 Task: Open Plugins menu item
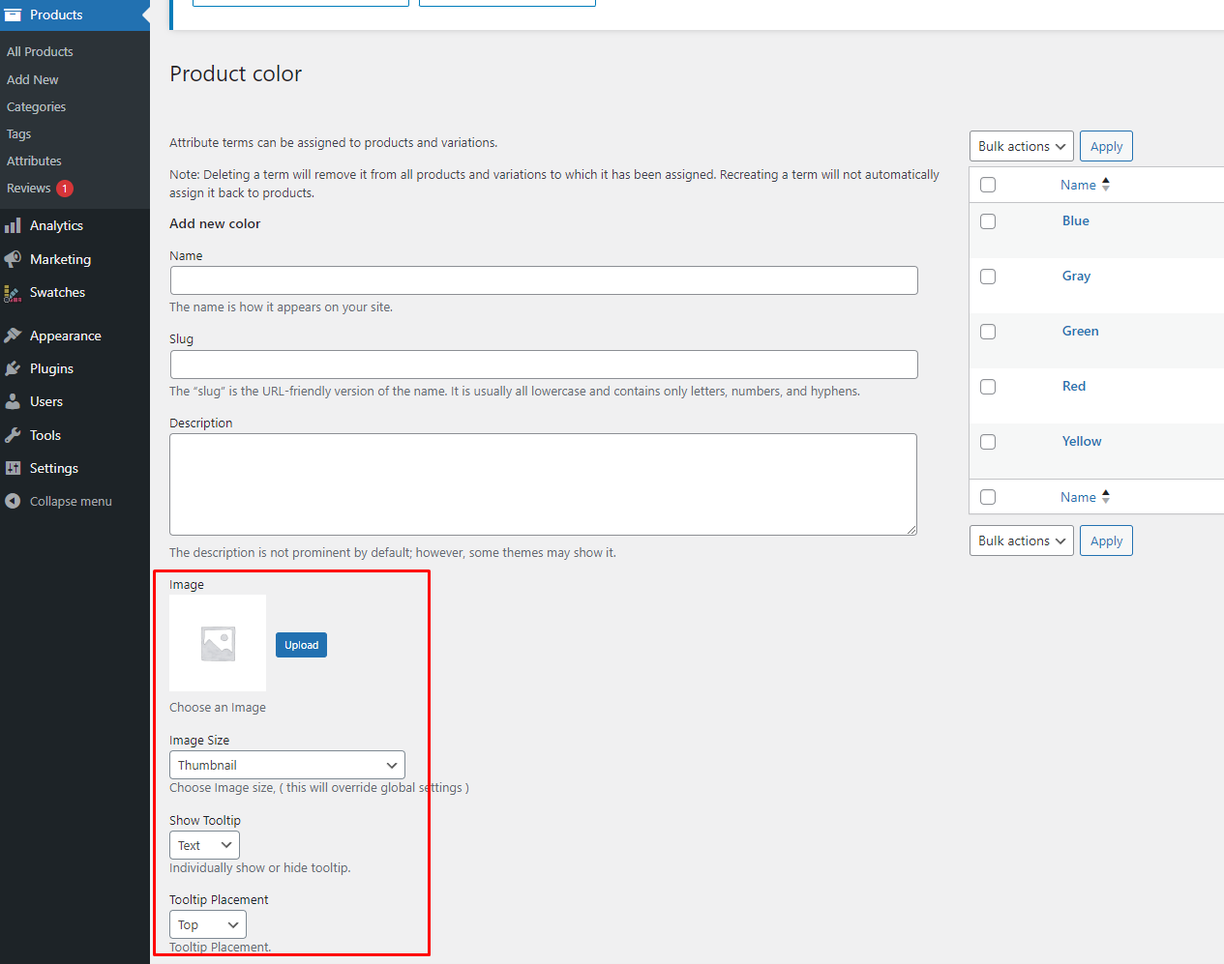coord(51,368)
